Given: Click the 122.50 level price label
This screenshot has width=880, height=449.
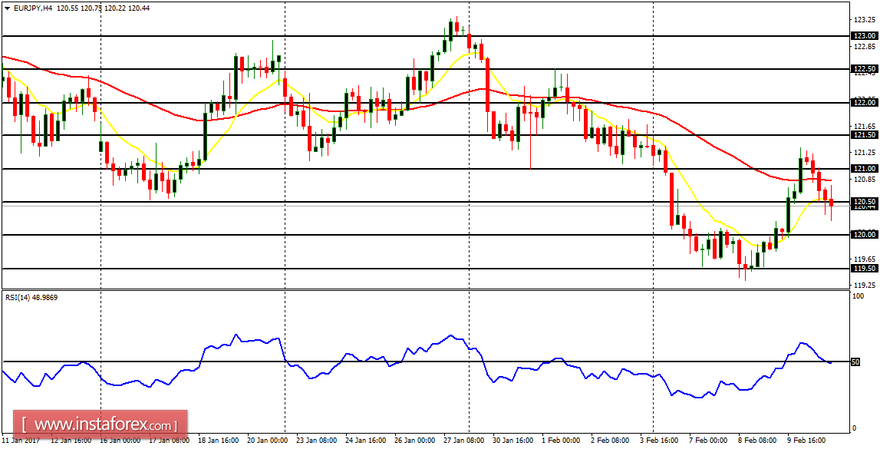Looking at the screenshot, I should click(865, 70).
